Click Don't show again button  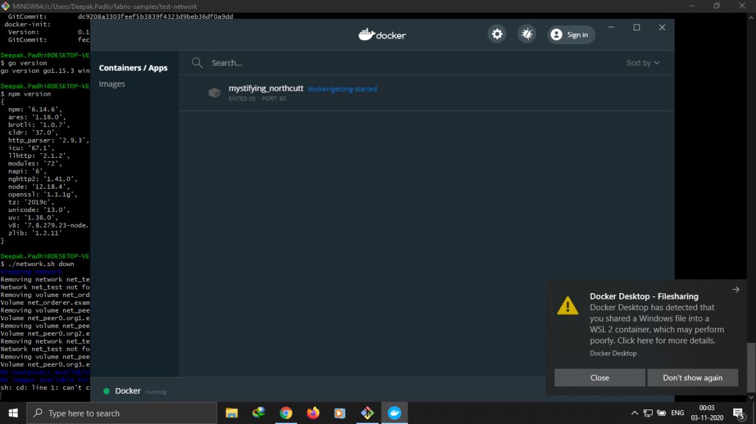pyautogui.click(x=692, y=377)
